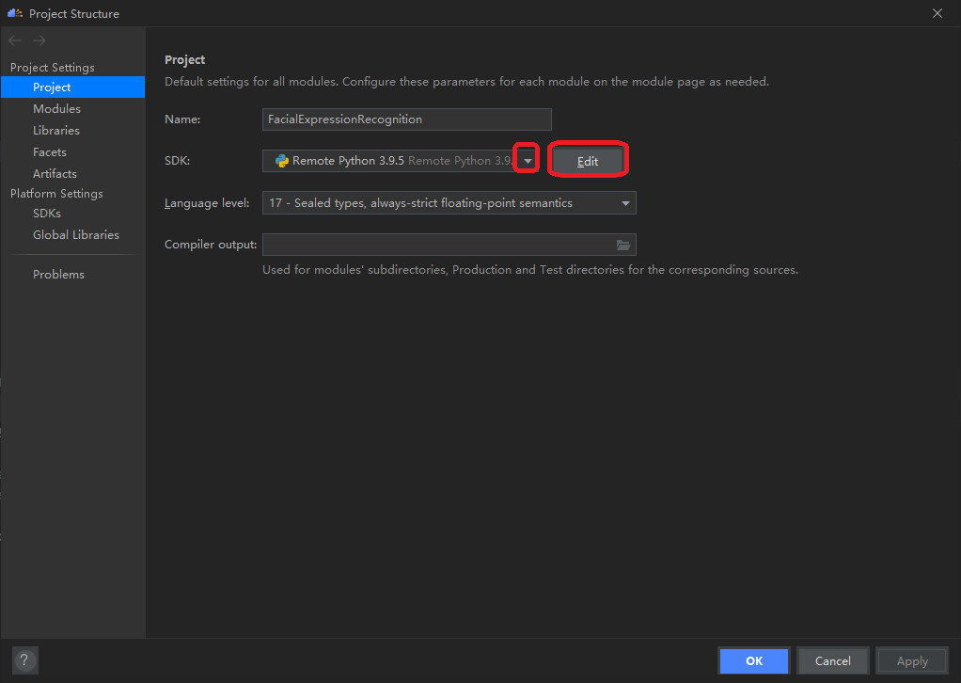Click the Project Settings heading
Image resolution: width=961 pixels, height=683 pixels.
tap(52, 68)
